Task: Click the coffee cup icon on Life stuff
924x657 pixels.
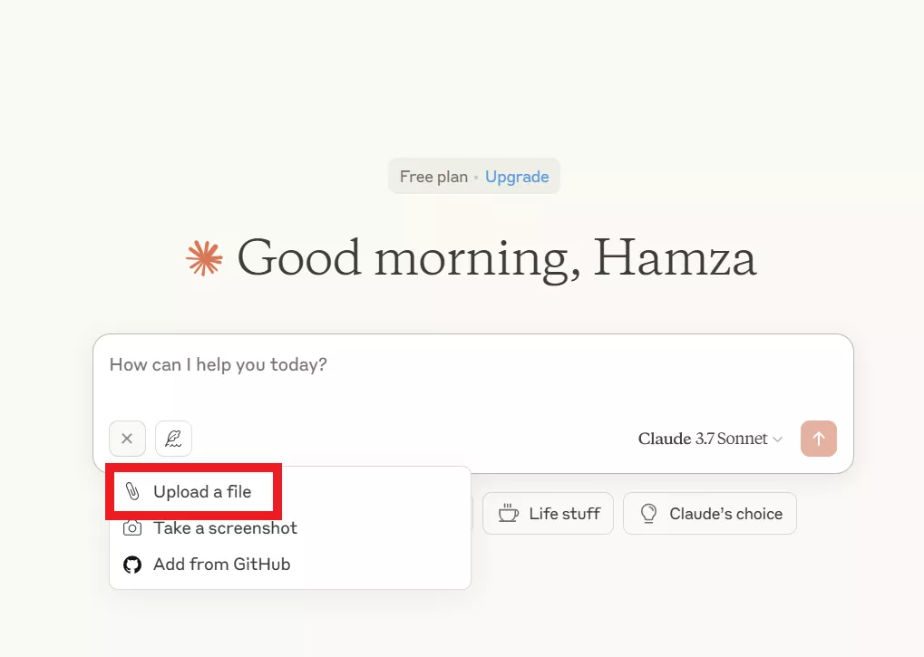Action: coord(508,513)
